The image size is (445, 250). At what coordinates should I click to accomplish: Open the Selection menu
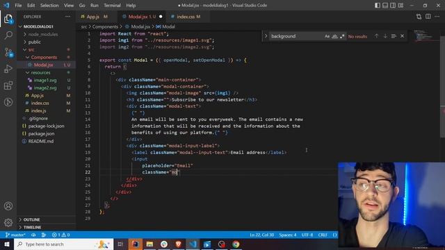49,6
